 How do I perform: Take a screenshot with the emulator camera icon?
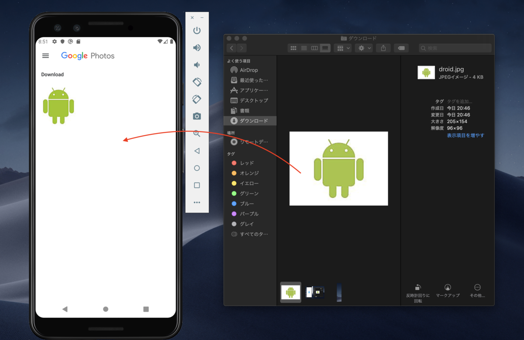(x=197, y=116)
